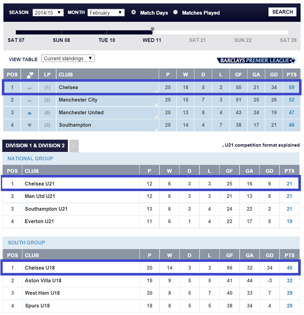Collapse the division tabs with minus button
Viewport: 304px width, 315px height.
pos(74,146)
